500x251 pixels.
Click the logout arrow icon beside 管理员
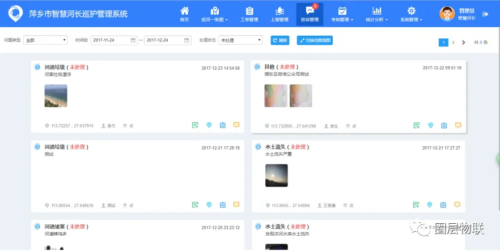(485, 14)
